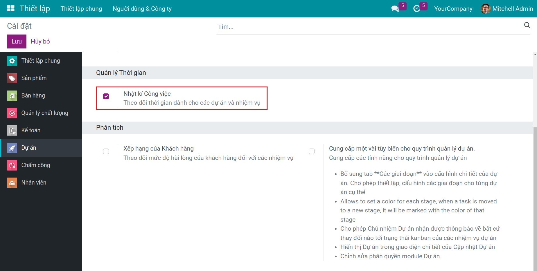Uncheck the Nhật kí Công việc checkbox
This screenshot has height=271, width=537.
pos(106,96)
